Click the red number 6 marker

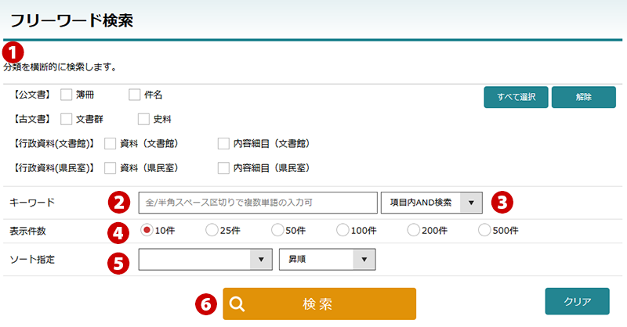pos(206,304)
